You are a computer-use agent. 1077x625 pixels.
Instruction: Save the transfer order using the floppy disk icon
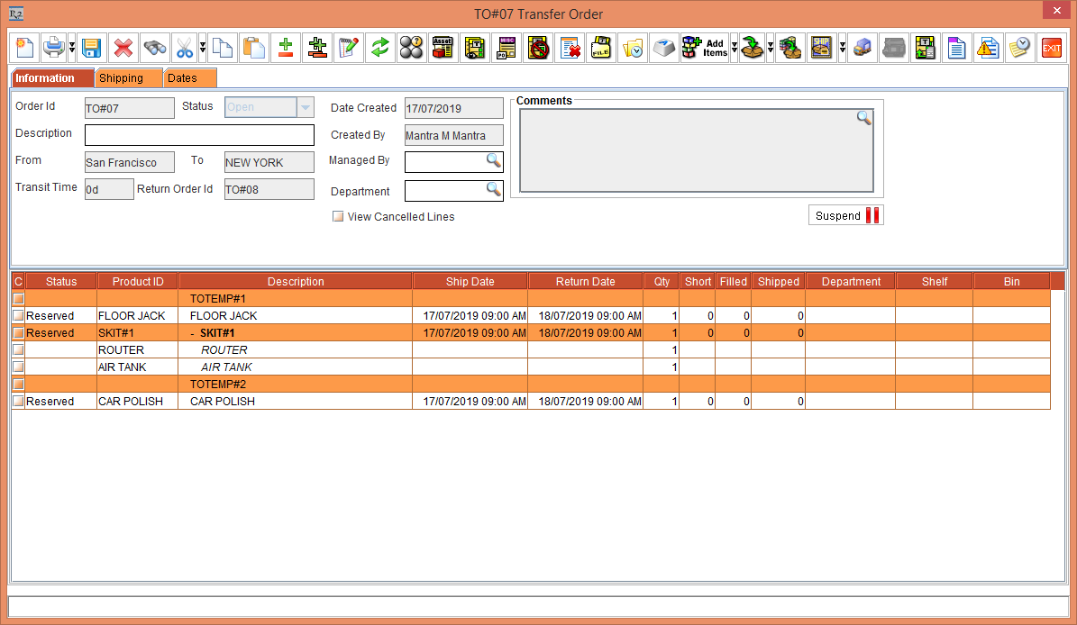tap(92, 48)
